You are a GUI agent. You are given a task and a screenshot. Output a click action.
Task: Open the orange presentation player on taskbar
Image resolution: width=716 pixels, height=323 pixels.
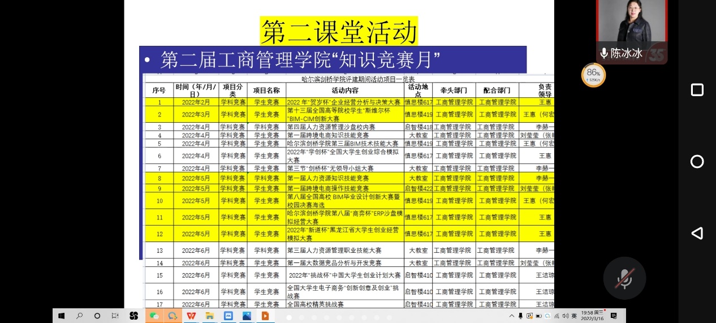[x=265, y=316]
